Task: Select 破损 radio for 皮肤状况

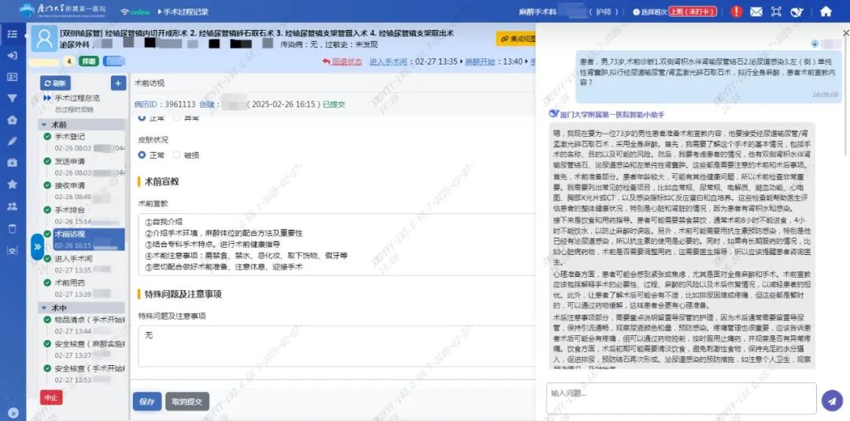Action: click(176, 155)
